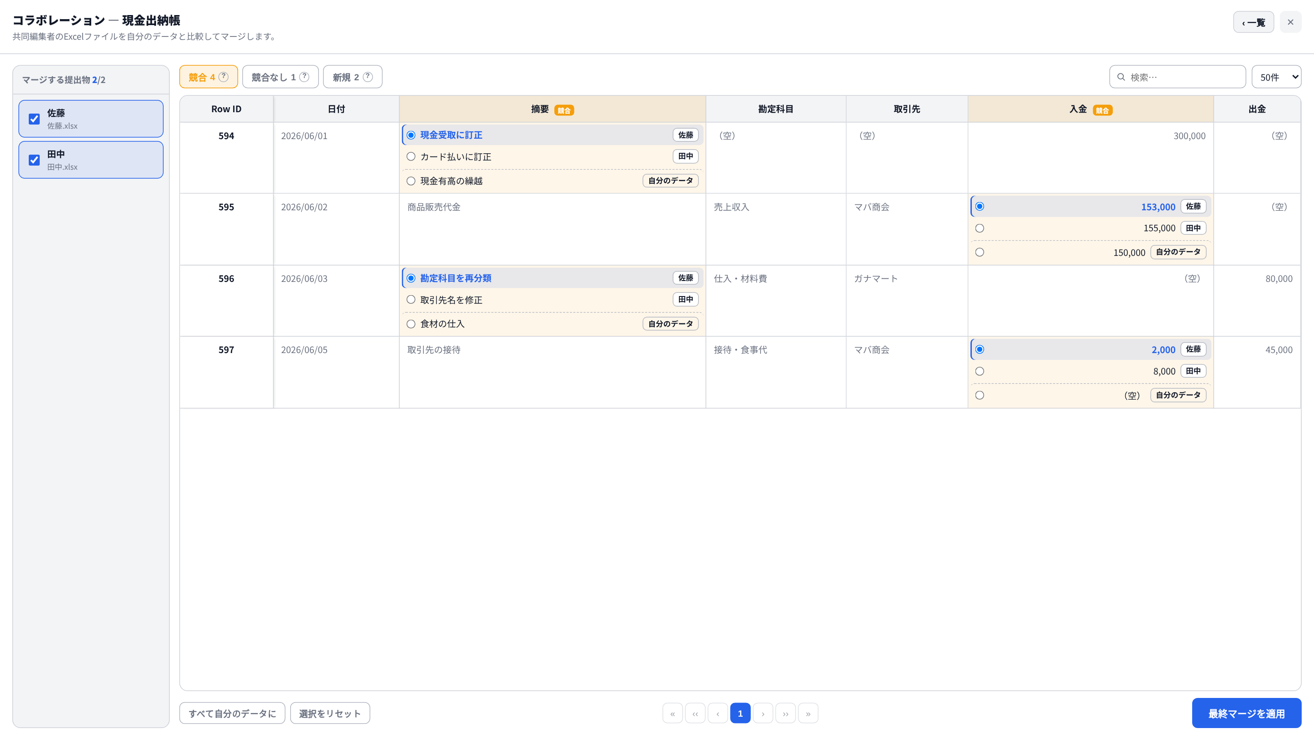
Task: Click 佐藤.xlsx file name
Action: pos(62,126)
